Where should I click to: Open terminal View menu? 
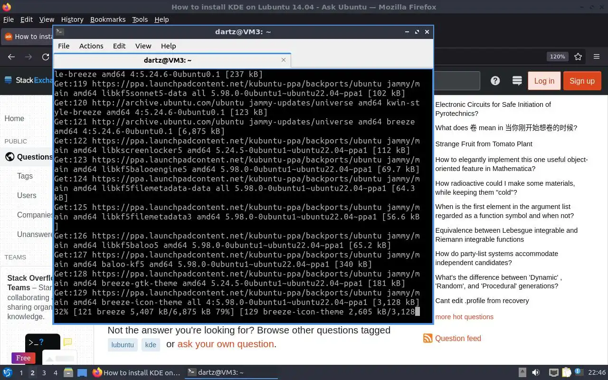point(143,46)
